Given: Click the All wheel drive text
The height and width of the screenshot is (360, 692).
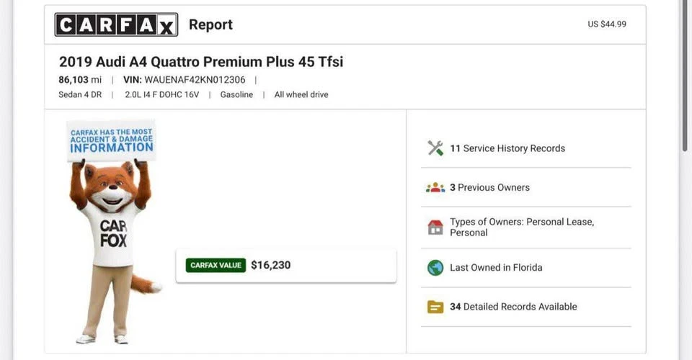Looking at the screenshot, I should (301, 95).
